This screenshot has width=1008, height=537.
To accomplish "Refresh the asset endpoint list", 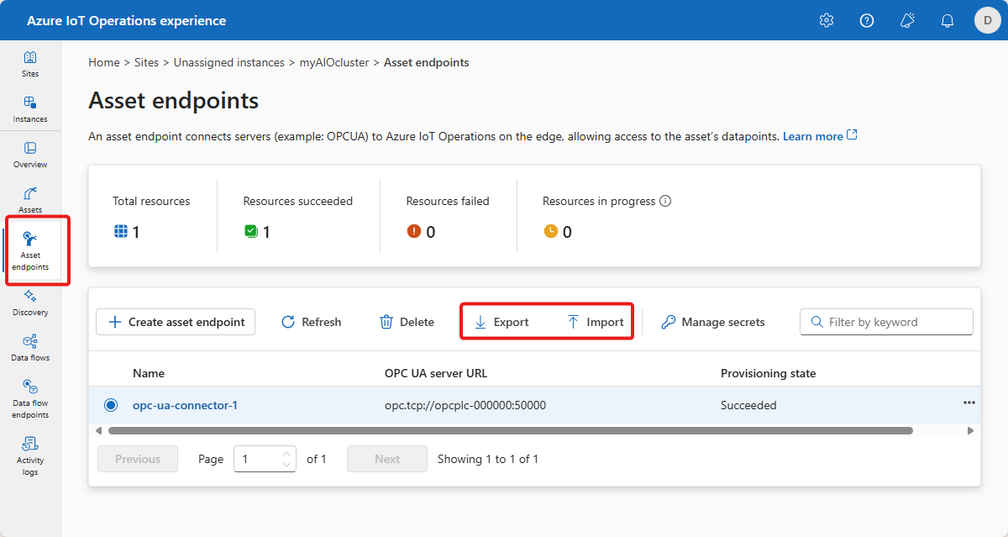I will pyautogui.click(x=311, y=322).
